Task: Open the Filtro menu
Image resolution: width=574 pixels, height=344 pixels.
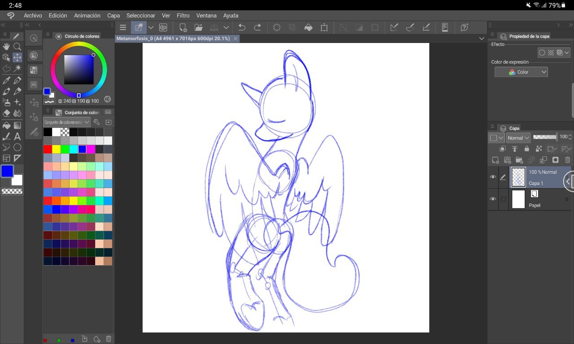Action: click(183, 15)
